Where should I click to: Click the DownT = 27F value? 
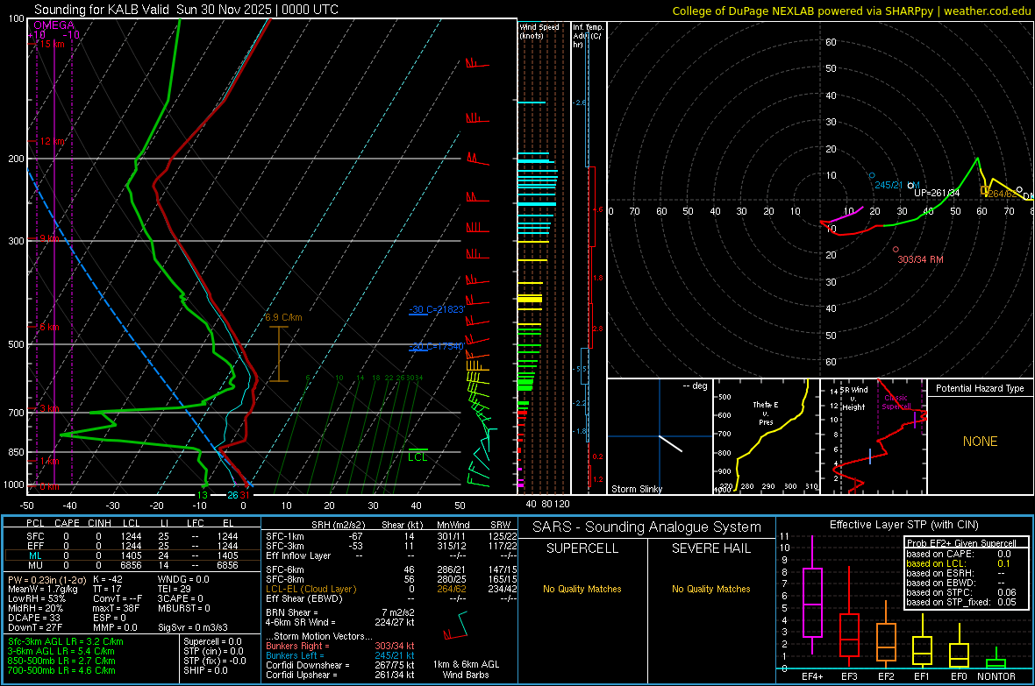35,628
